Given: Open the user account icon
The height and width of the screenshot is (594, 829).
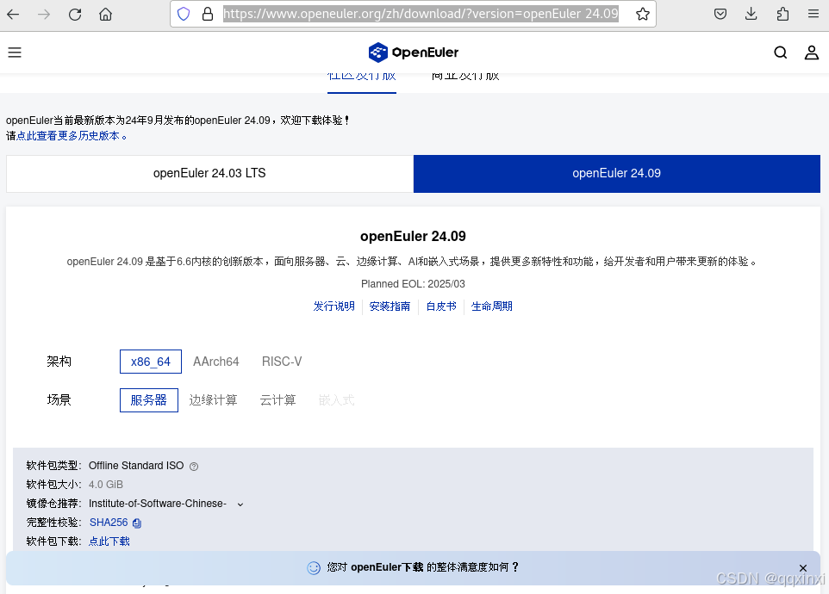Looking at the screenshot, I should click(x=812, y=53).
